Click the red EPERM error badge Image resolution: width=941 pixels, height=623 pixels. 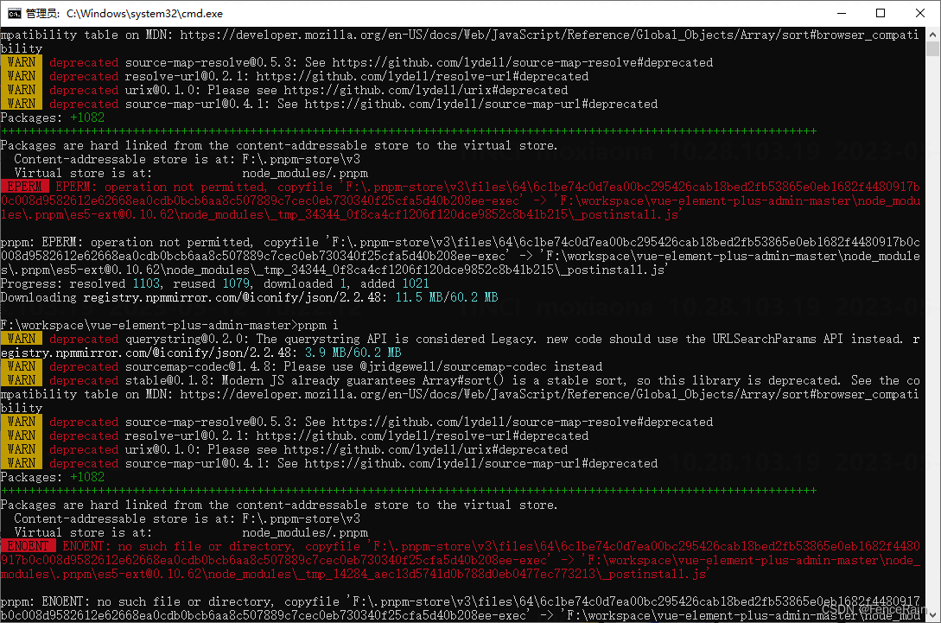pos(24,187)
